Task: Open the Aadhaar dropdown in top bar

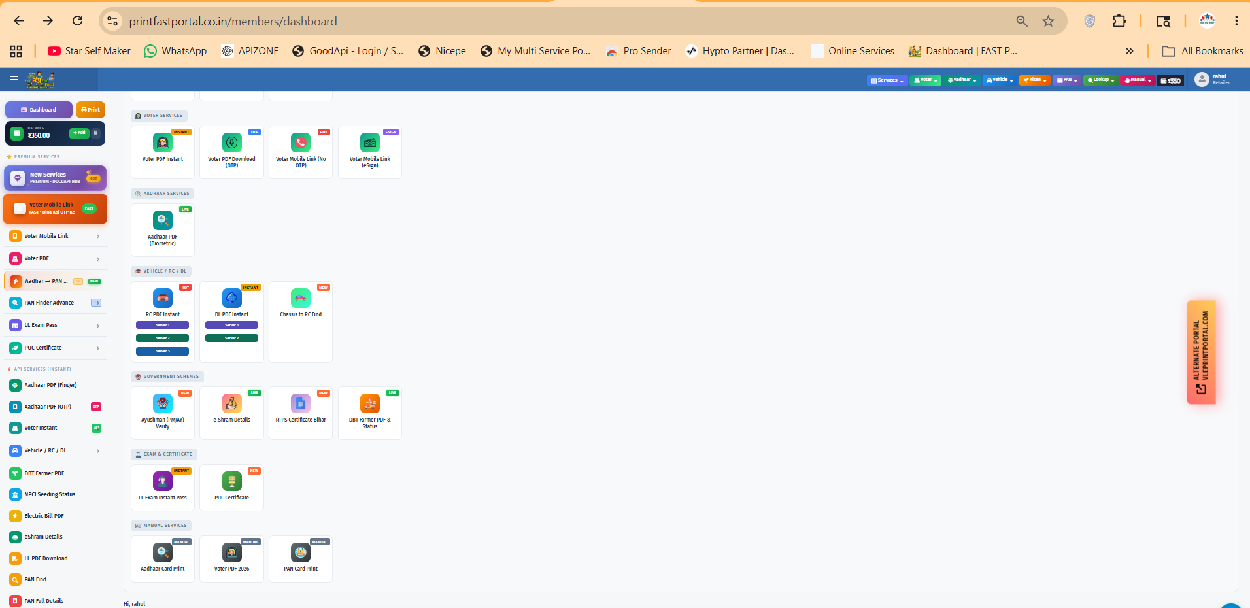Action: [x=962, y=80]
